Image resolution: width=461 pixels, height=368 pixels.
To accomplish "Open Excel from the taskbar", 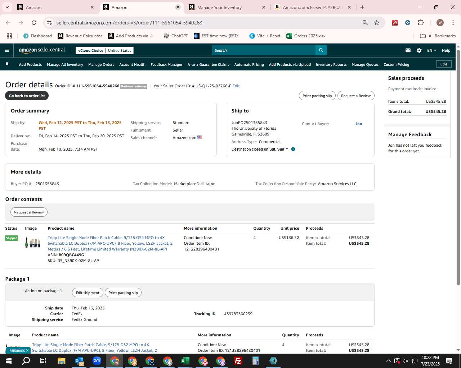I will pyautogui.click(x=185, y=361).
